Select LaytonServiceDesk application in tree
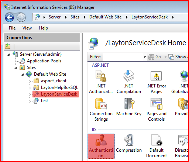 59,94
